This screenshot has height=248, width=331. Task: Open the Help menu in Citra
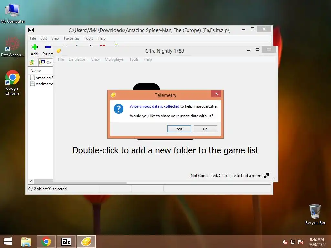(148, 59)
